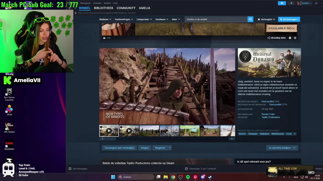Open Steam from the taskbar
The image size is (323, 181).
pyautogui.click(x=210, y=177)
